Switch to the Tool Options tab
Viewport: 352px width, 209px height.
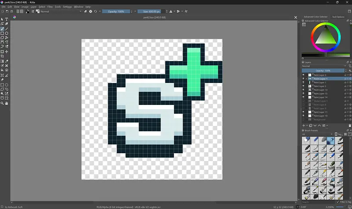coord(338,17)
